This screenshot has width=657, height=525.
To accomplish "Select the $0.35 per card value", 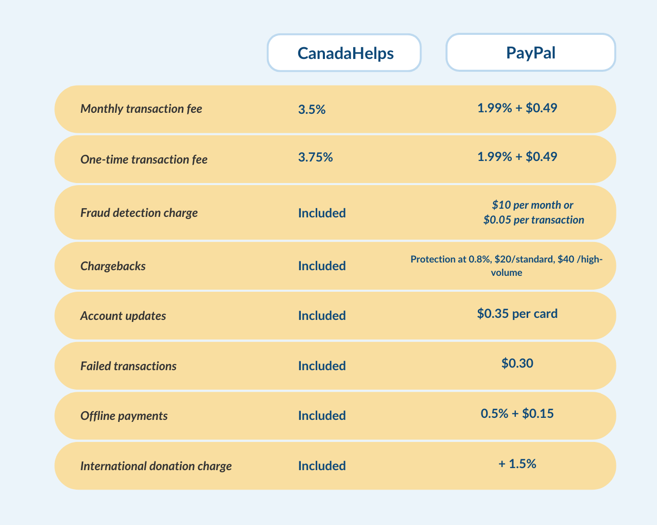I will (517, 313).
